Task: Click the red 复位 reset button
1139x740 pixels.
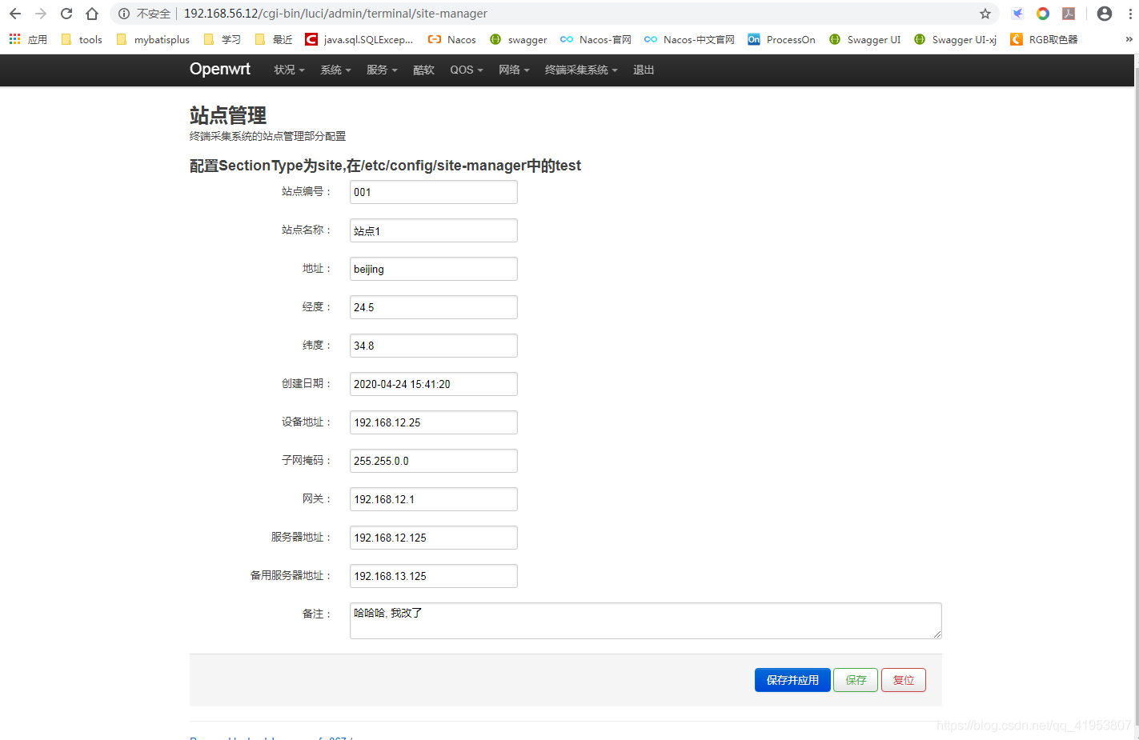Action: (x=904, y=680)
